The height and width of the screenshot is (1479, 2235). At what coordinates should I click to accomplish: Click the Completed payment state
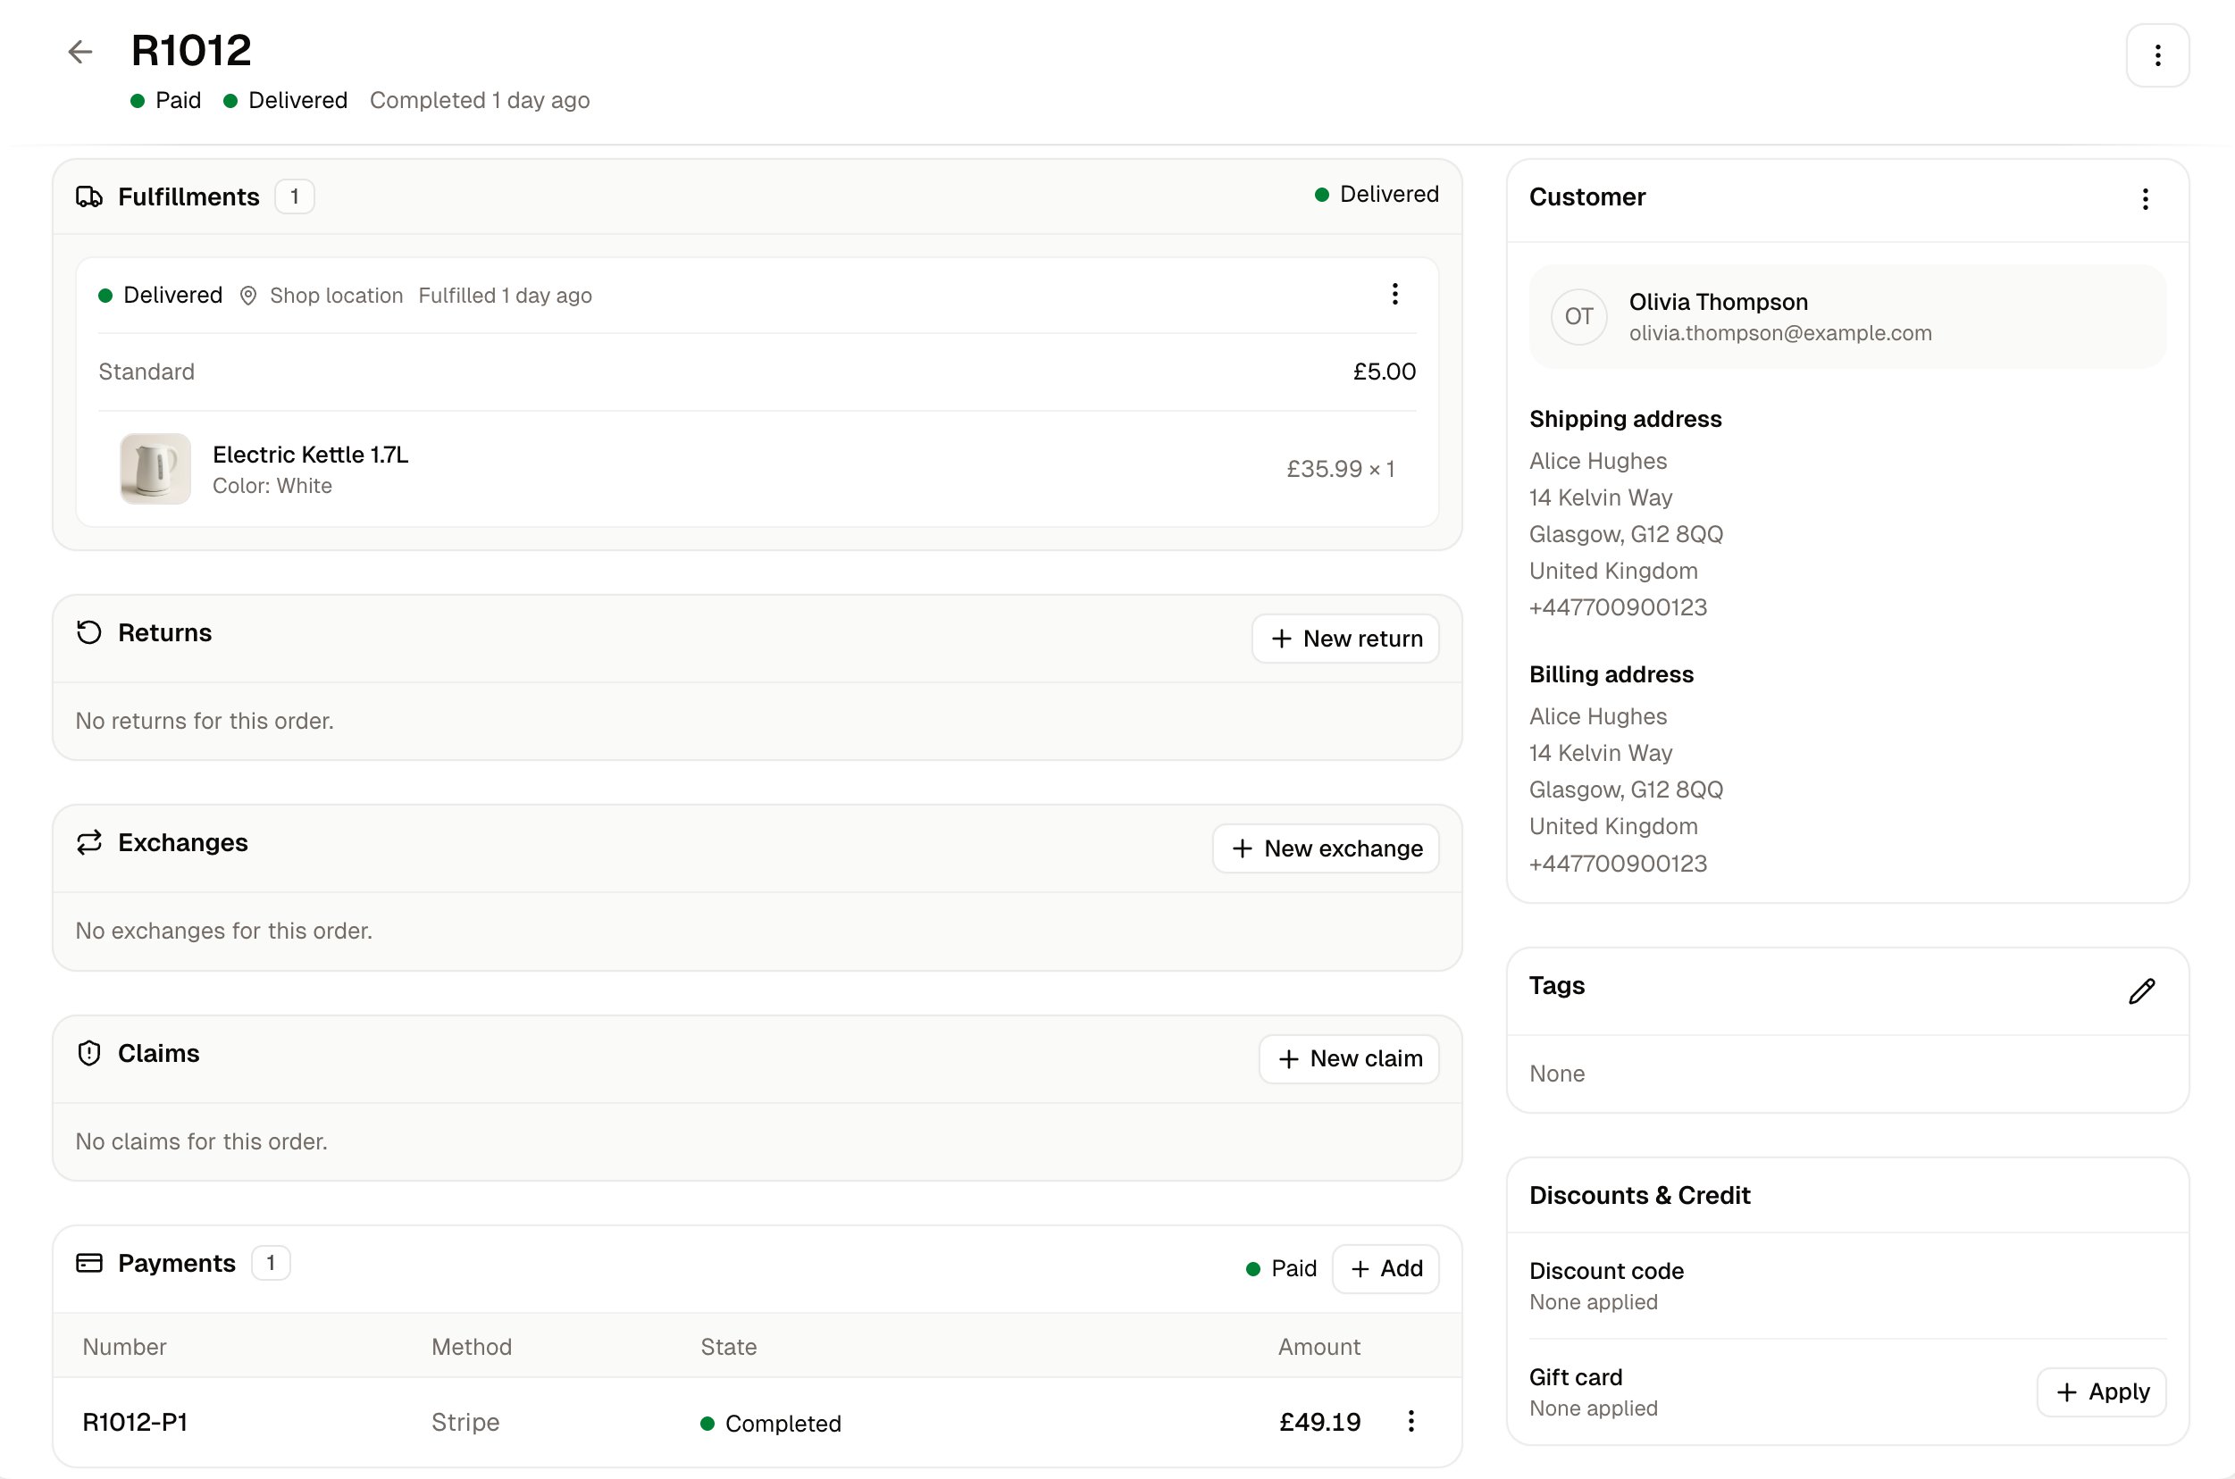771,1424
